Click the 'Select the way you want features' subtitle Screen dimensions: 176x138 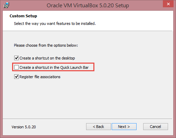[55, 24]
